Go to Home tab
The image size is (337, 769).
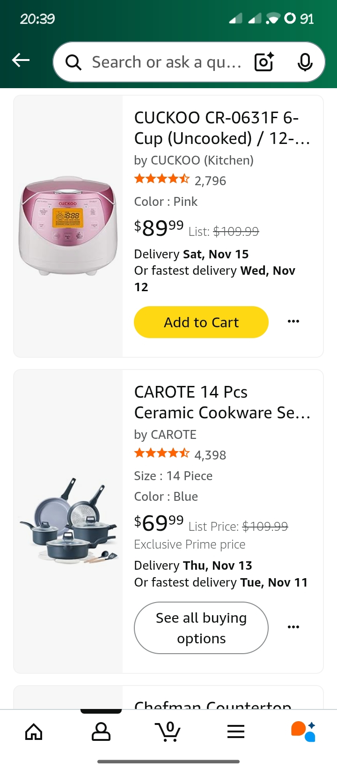click(x=34, y=731)
